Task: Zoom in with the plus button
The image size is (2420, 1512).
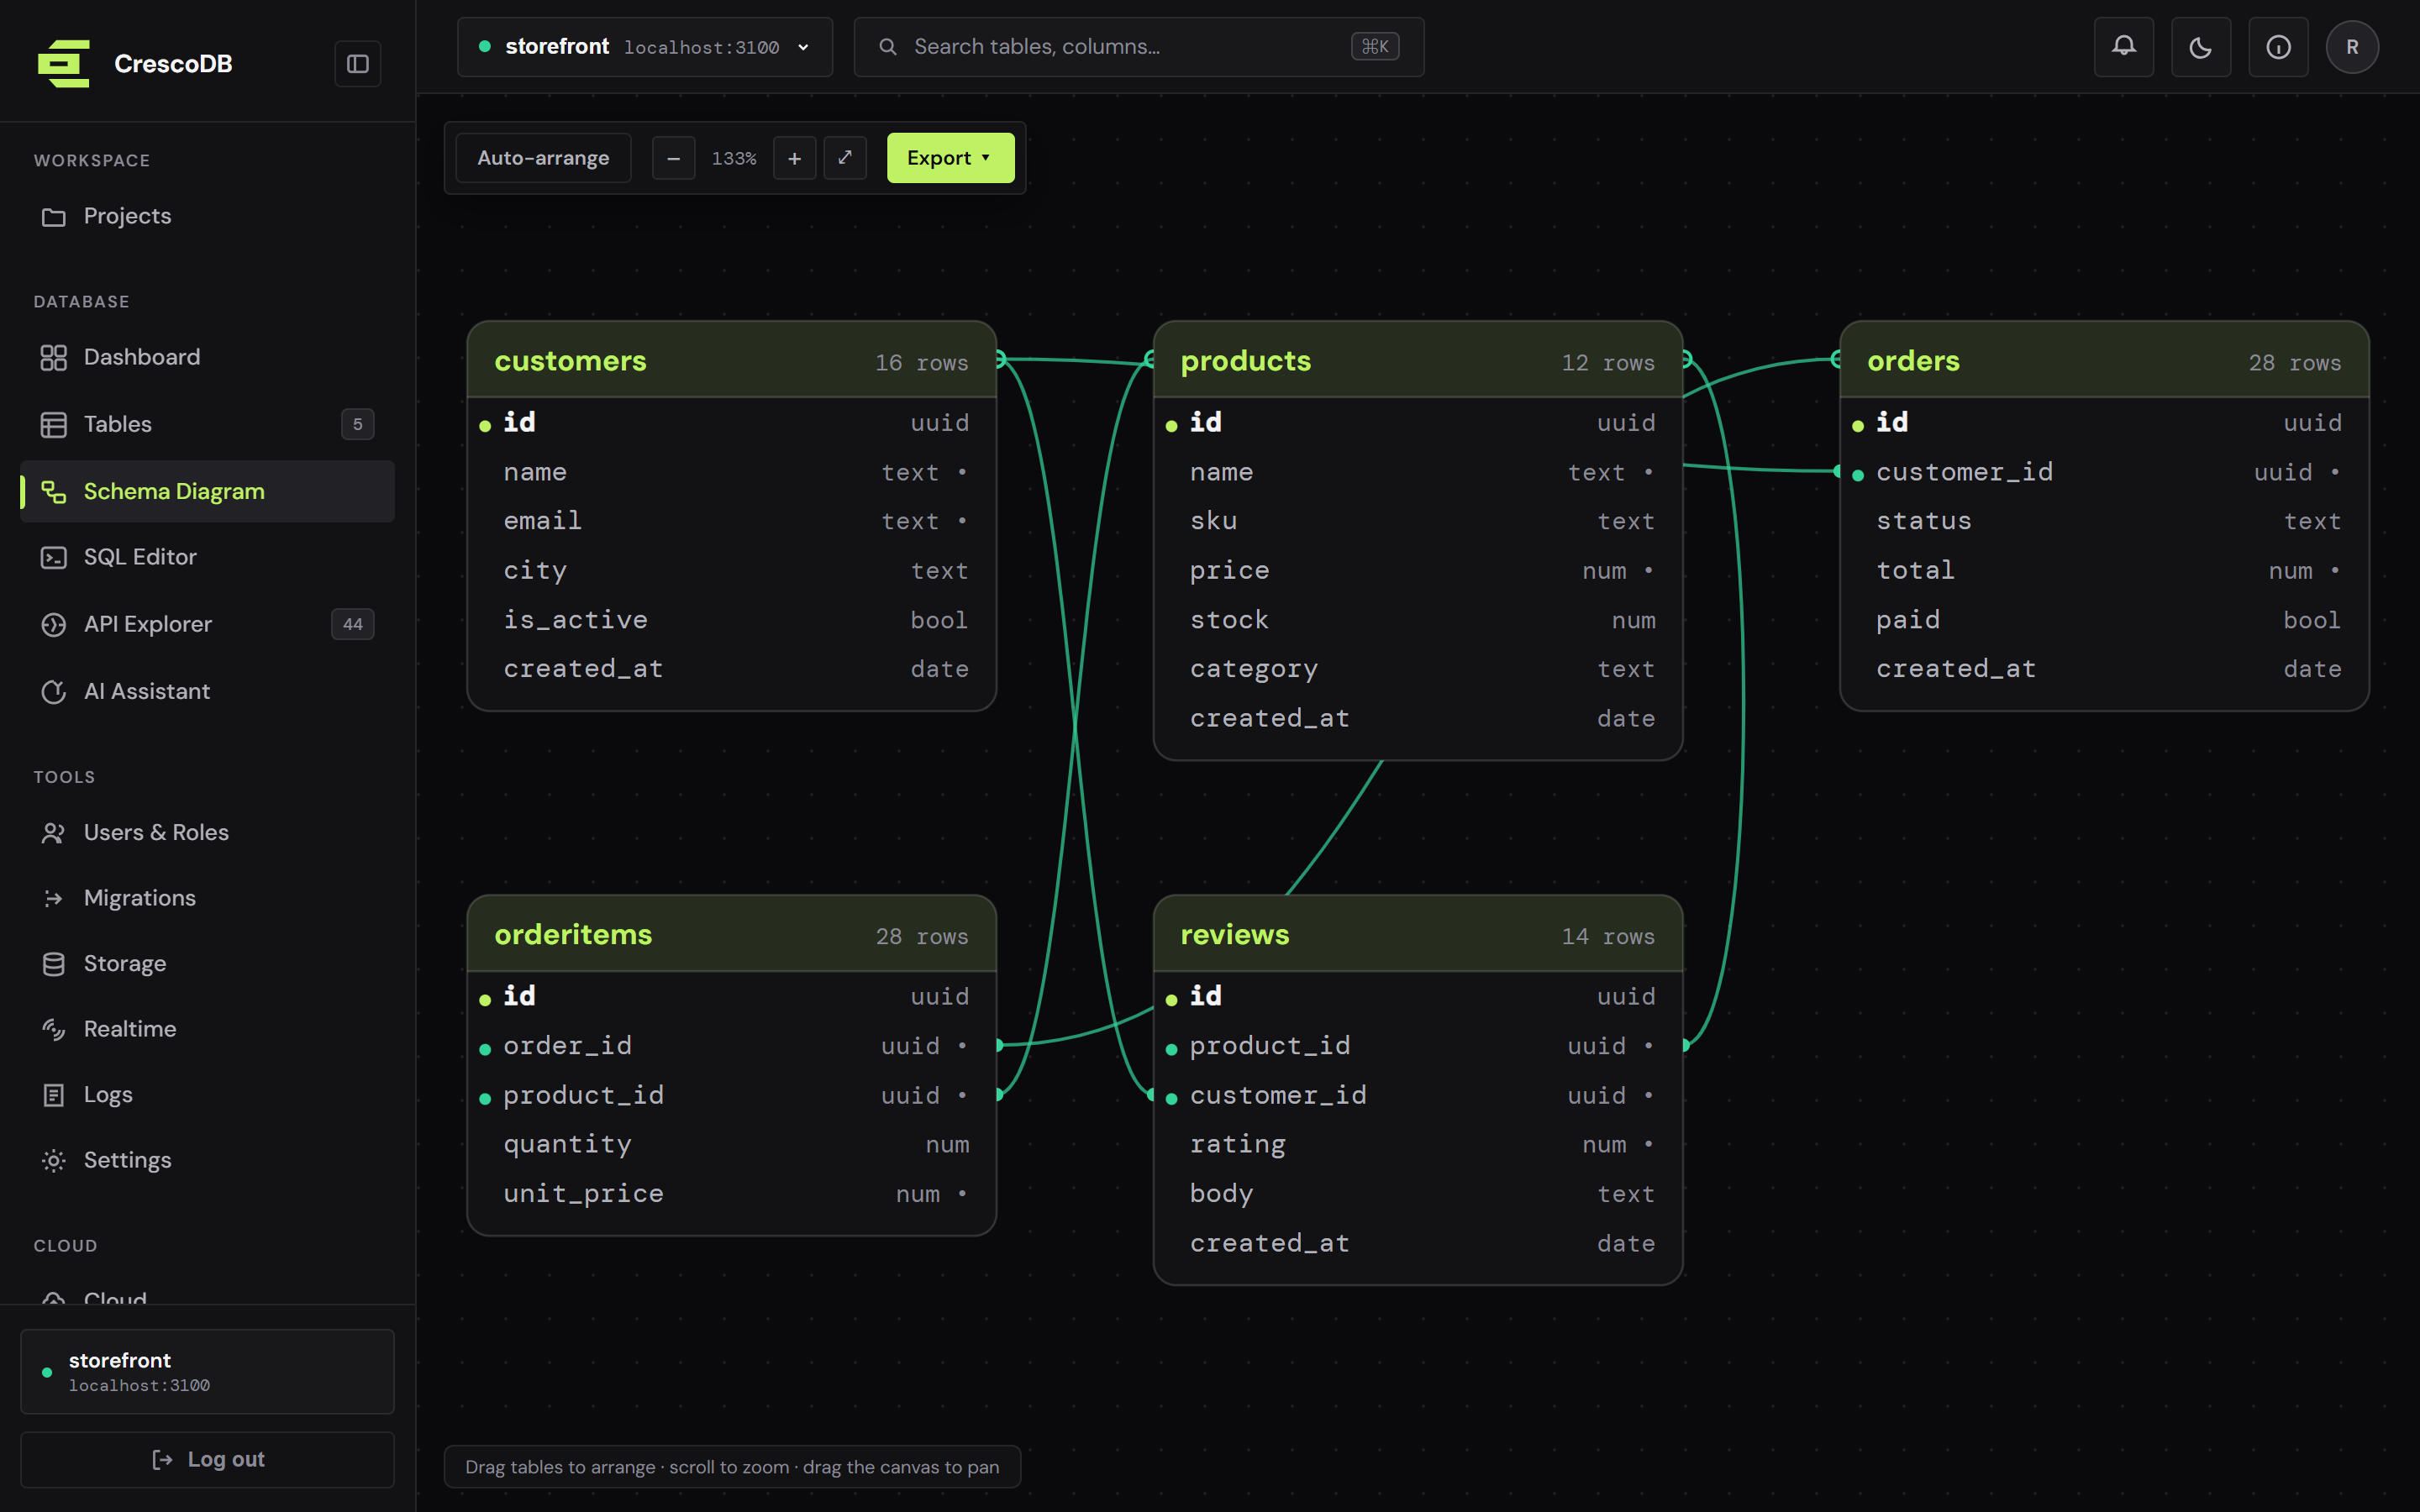Action: [x=795, y=158]
